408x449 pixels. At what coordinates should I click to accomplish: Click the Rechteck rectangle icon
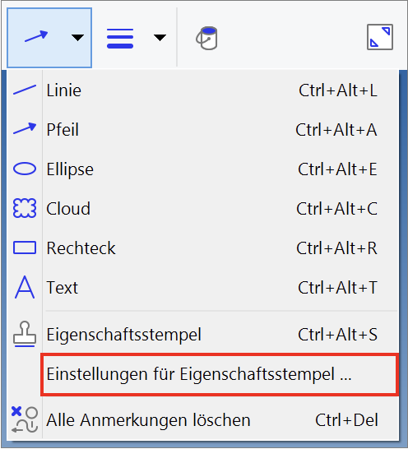[25, 248]
